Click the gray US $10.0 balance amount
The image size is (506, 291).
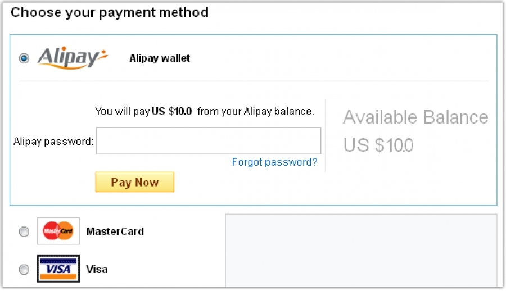(378, 145)
